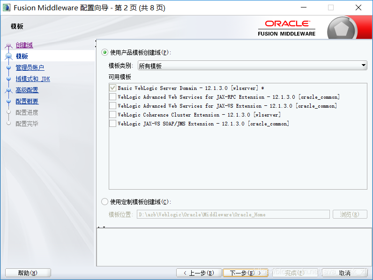Screen dimensions: 373x280
Task: Go to 高级配置 step link
Action: pos(27,90)
